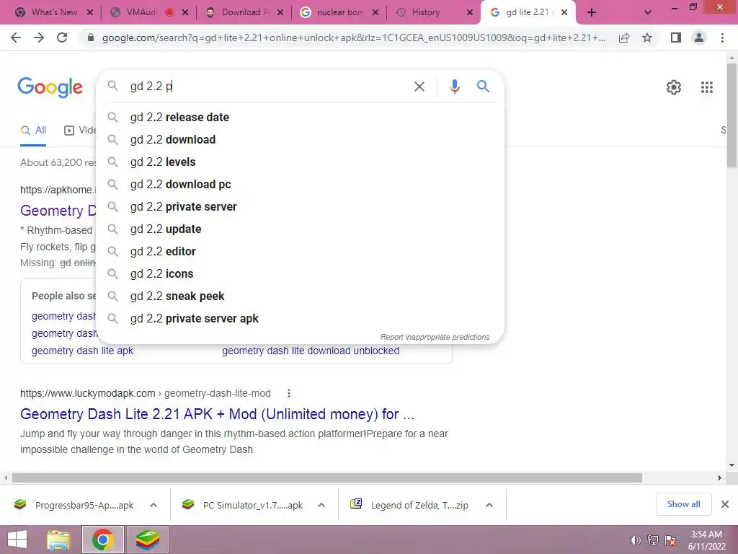This screenshot has height=554, width=738.
Task: Open the Google apps grid
Action: (x=706, y=87)
